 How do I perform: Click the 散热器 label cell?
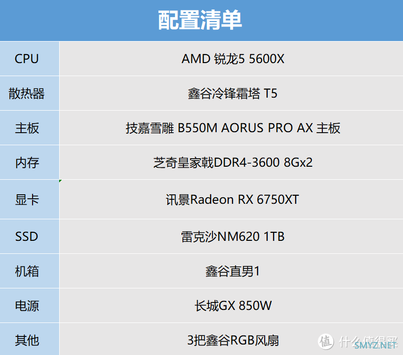click(x=30, y=94)
